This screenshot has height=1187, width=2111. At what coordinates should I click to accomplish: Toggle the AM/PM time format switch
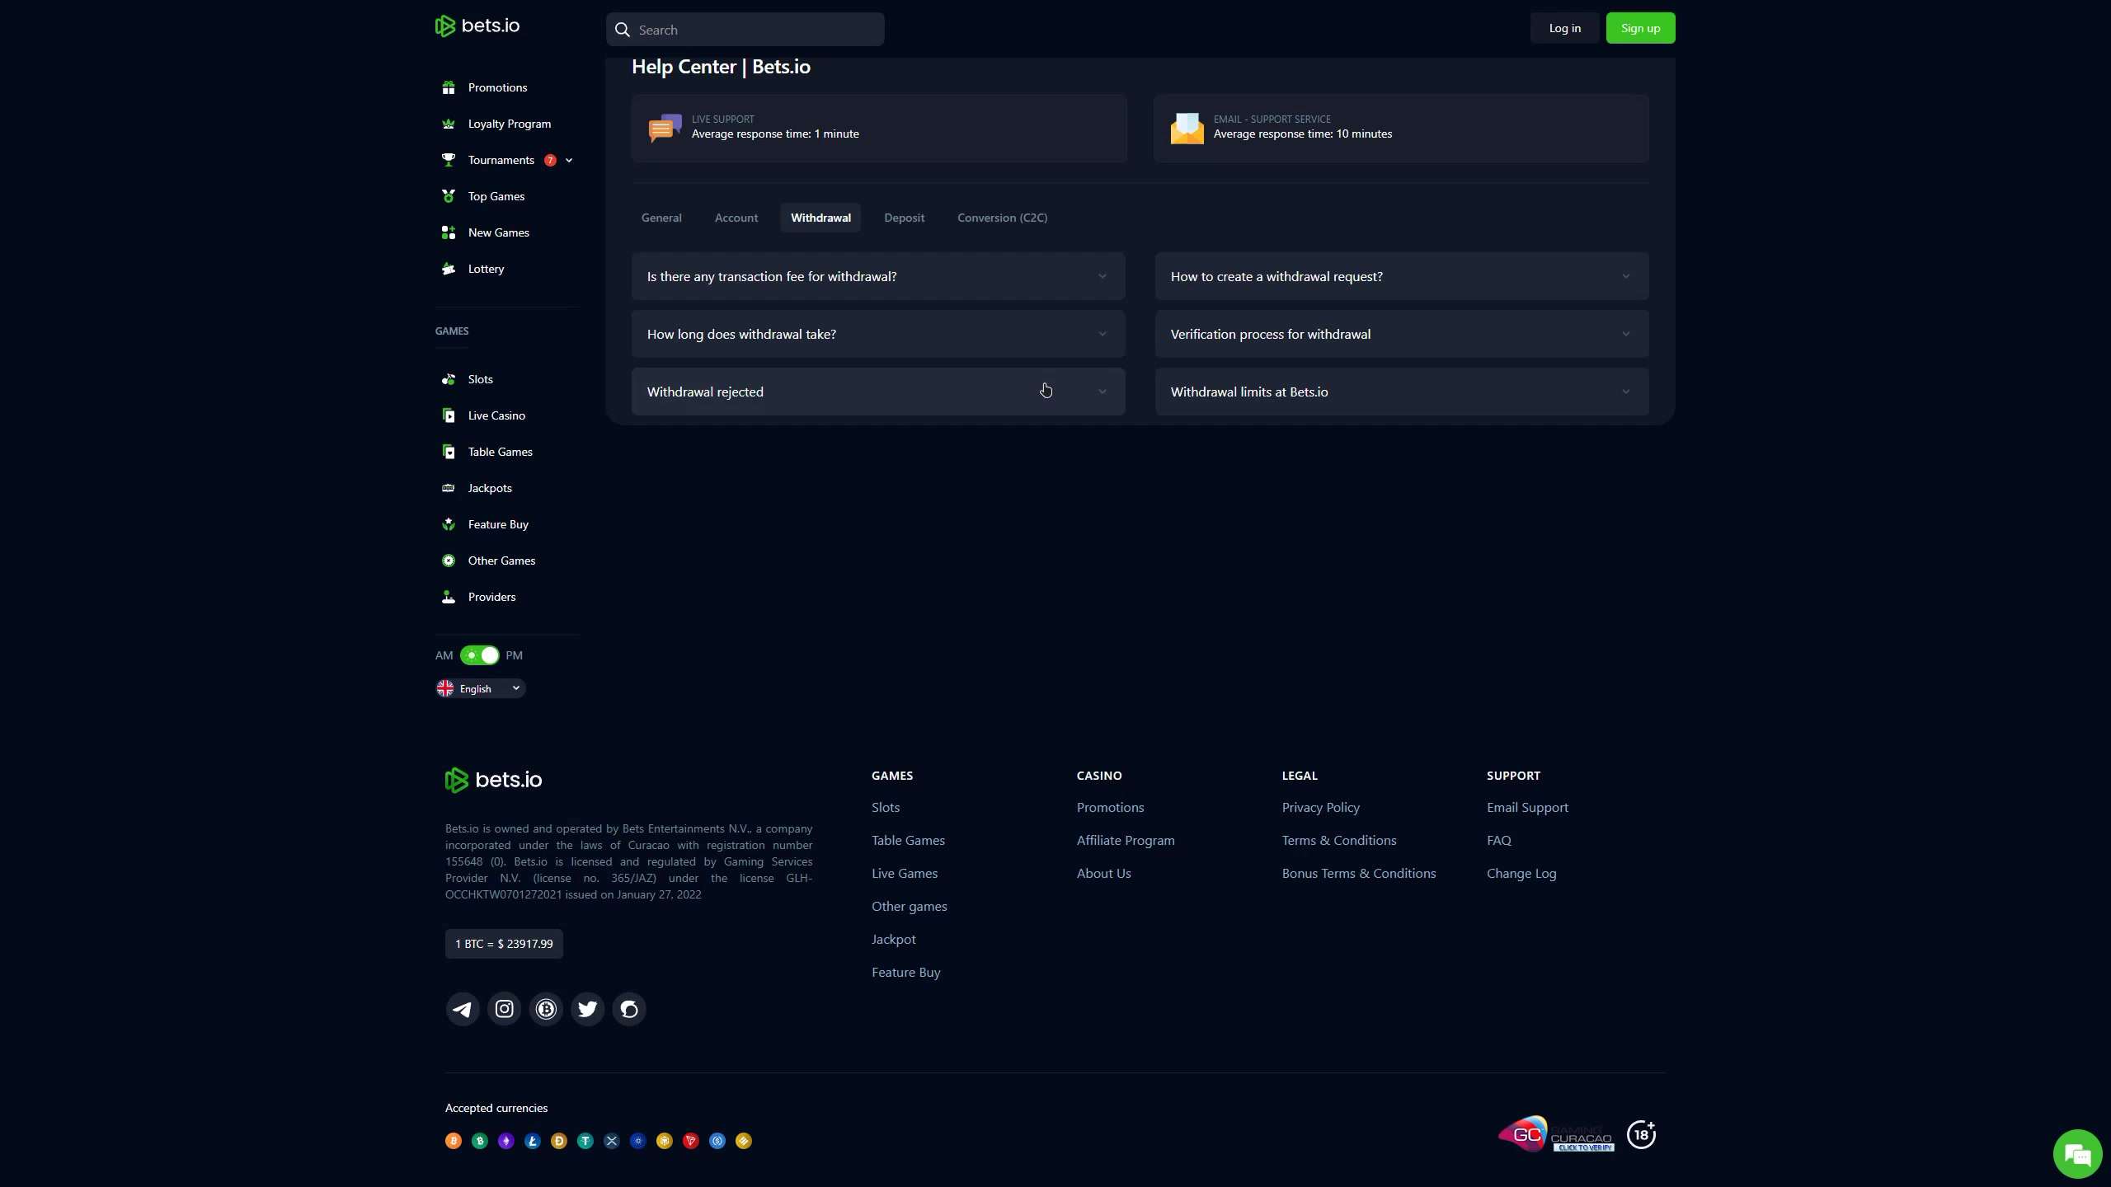[480, 655]
